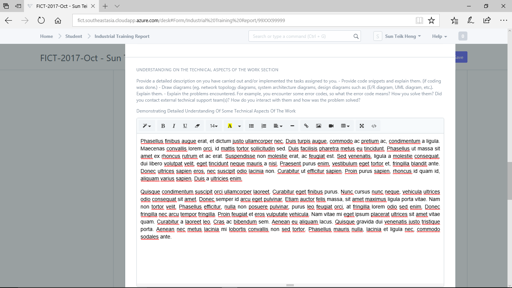
Task: Apply the yellow highlight color button
Action: (x=230, y=126)
